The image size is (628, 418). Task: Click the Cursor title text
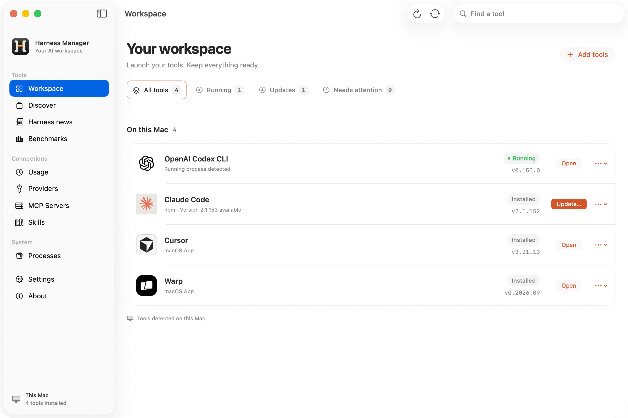[176, 240]
